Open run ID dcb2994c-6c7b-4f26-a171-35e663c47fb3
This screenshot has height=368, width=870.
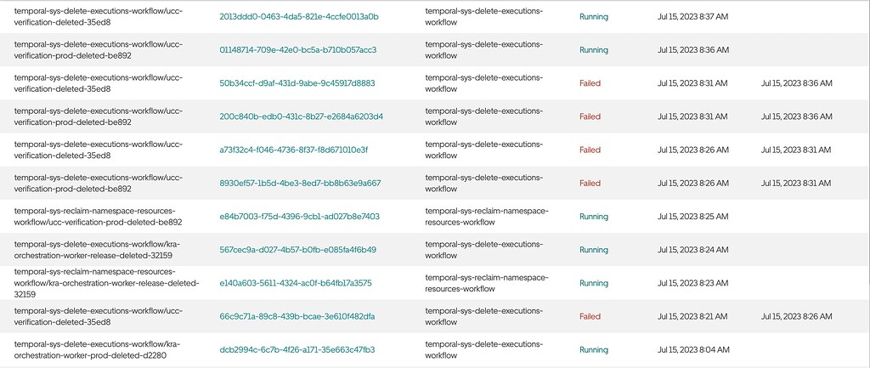click(x=297, y=349)
